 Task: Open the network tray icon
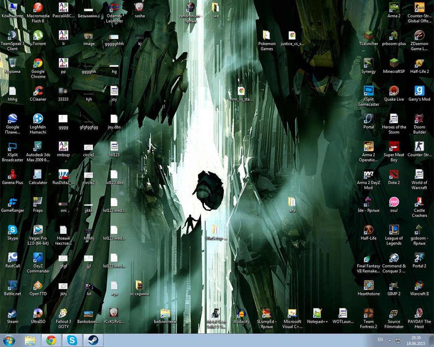[398, 340]
